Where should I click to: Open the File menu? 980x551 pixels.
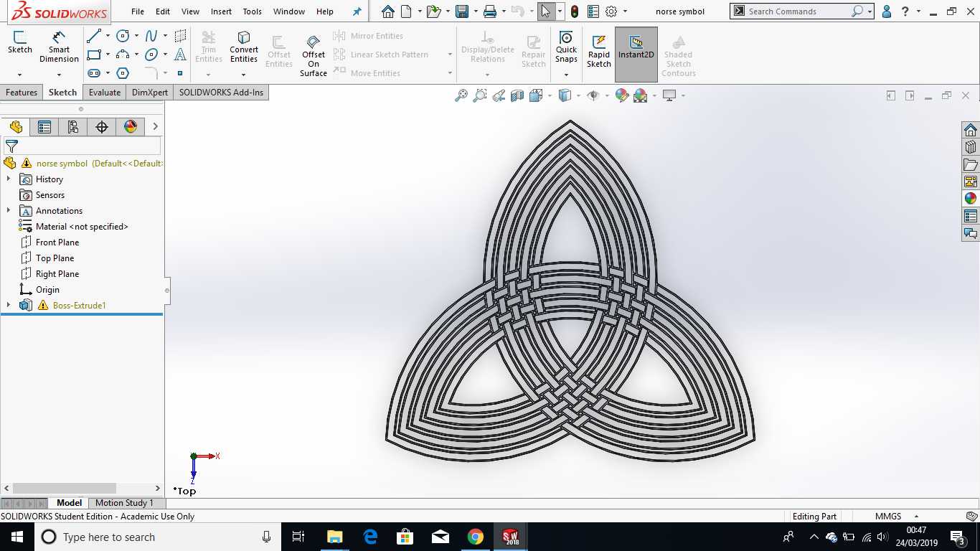coord(138,11)
